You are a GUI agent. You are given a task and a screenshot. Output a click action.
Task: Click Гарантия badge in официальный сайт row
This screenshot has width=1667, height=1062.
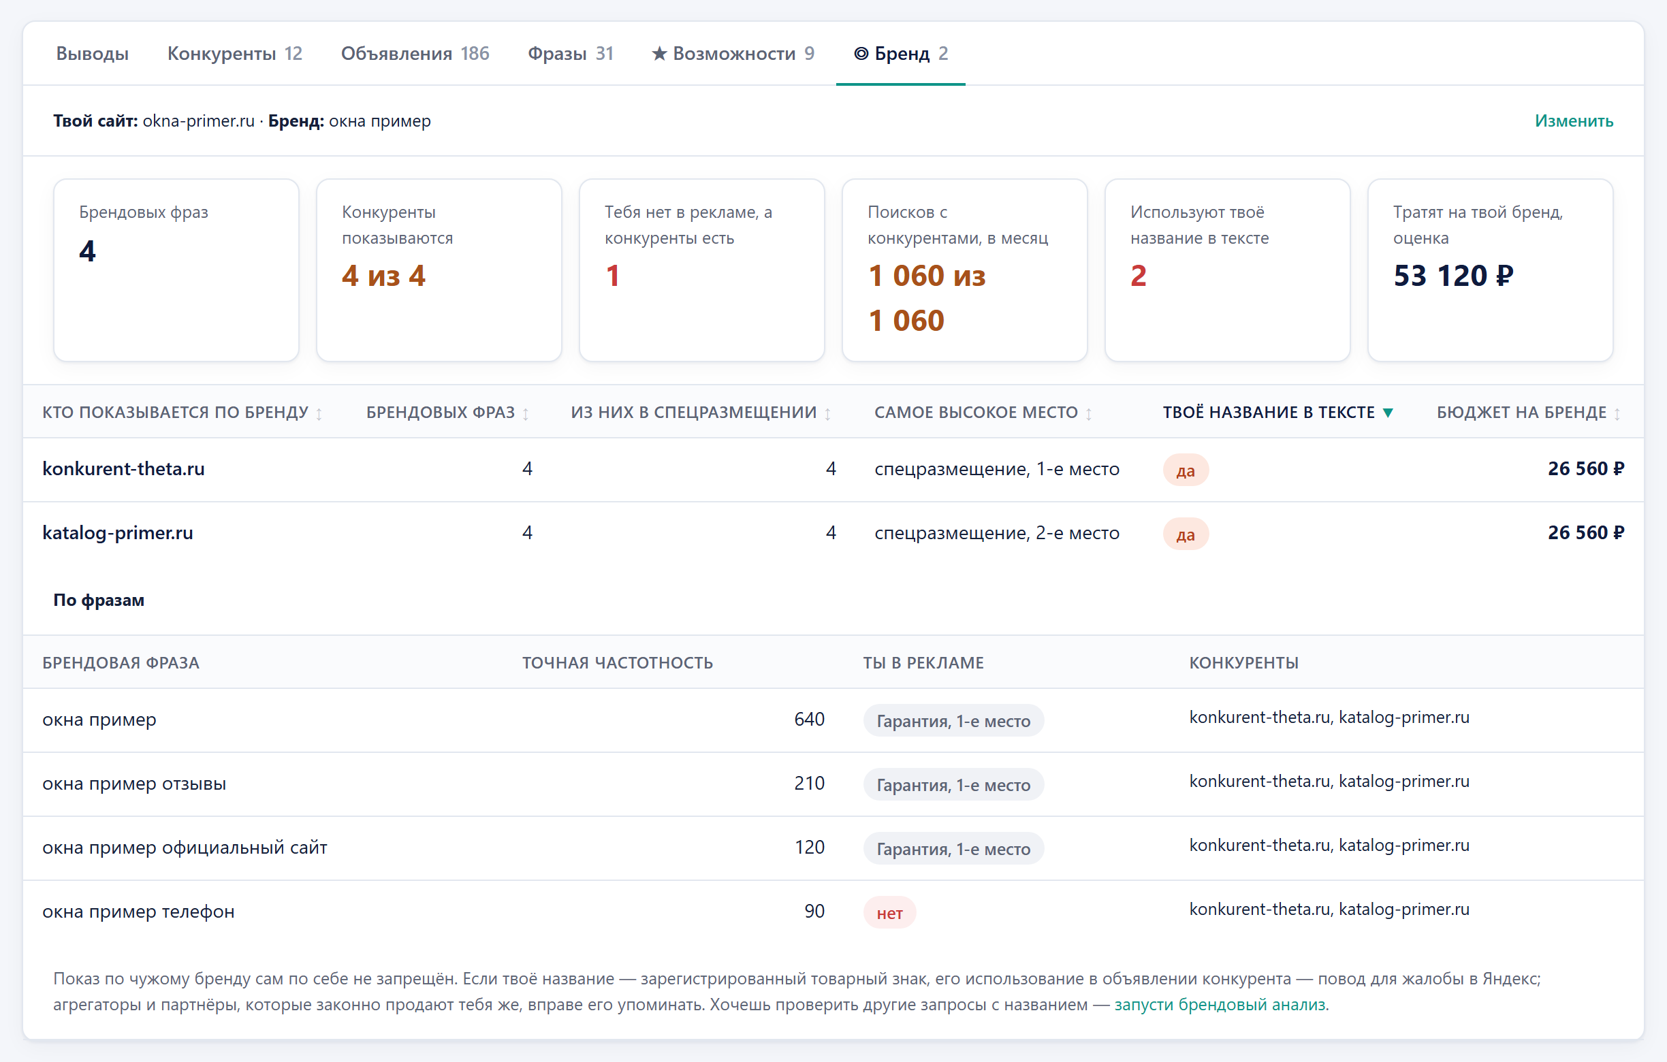pos(953,849)
